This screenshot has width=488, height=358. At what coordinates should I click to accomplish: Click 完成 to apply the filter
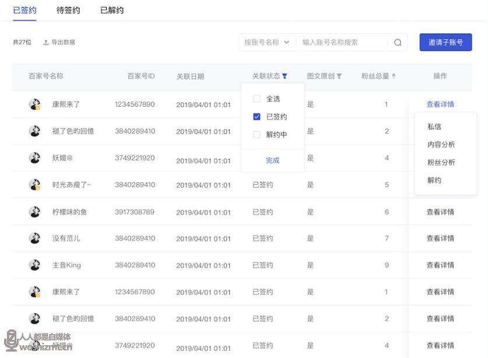click(272, 160)
